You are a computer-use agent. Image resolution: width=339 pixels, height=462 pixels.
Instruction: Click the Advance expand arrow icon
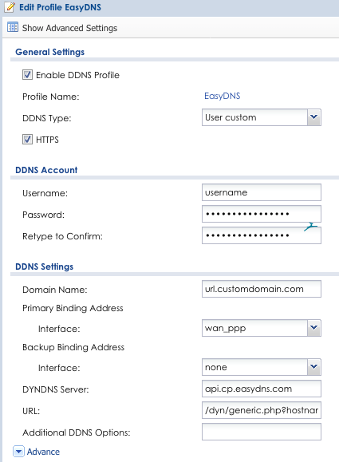point(18,452)
